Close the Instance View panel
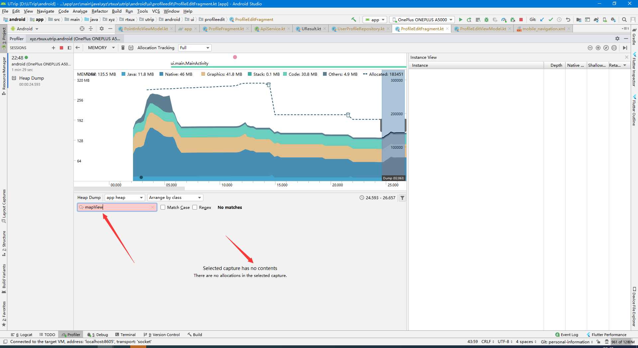The width and height of the screenshot is (638, 348). 627,57
